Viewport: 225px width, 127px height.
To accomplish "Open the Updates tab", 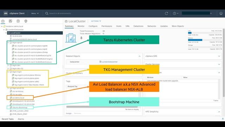I will tap(164, 26).
